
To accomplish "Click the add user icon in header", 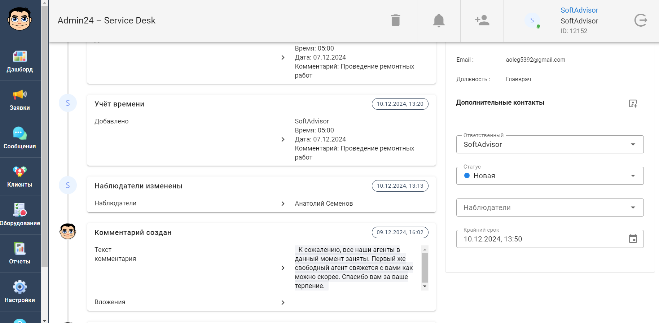I will point(482,20).
